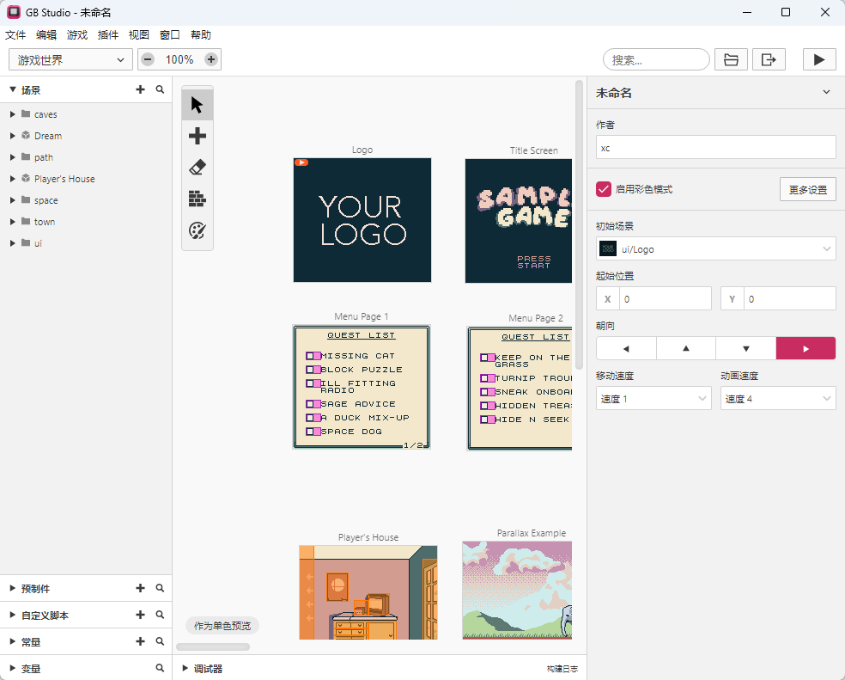Open the 游戏世界 view dropdown
This screenshot has width=845, height=680.
(x=70, y=59)
